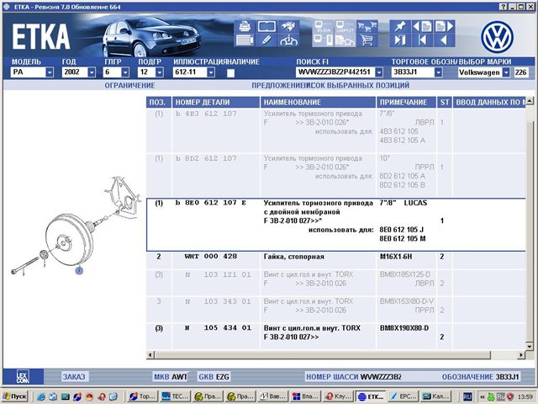Switch to the EPC... taskbar window
The image size is (538, 404).
(403, 396)
